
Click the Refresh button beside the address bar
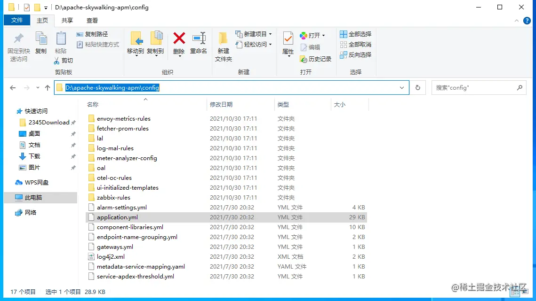418,88
